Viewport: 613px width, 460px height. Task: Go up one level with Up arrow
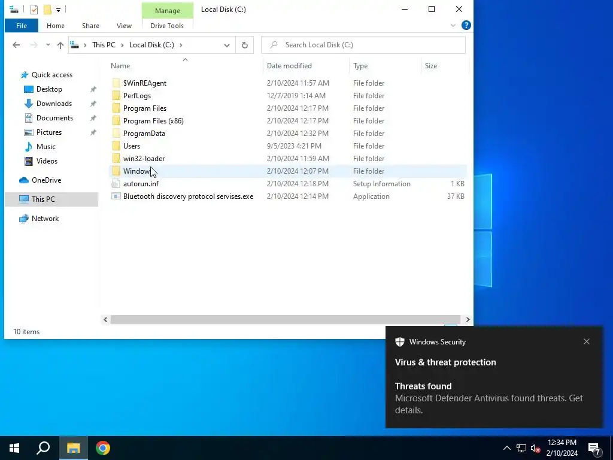60,45
